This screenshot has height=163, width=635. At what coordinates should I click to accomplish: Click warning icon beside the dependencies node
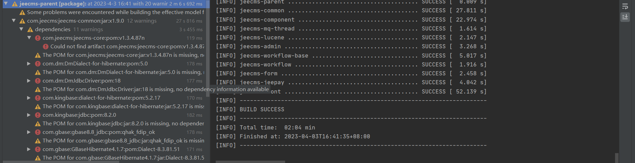(x=30, y=29)
